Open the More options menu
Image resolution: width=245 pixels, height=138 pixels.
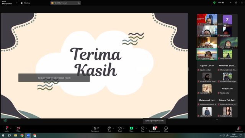pyautogui.click(x=166, y=129)
